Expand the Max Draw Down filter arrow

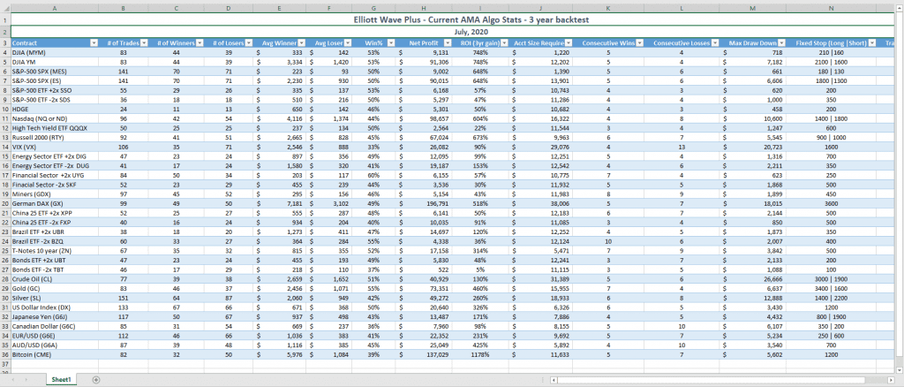tap(780, 43)
